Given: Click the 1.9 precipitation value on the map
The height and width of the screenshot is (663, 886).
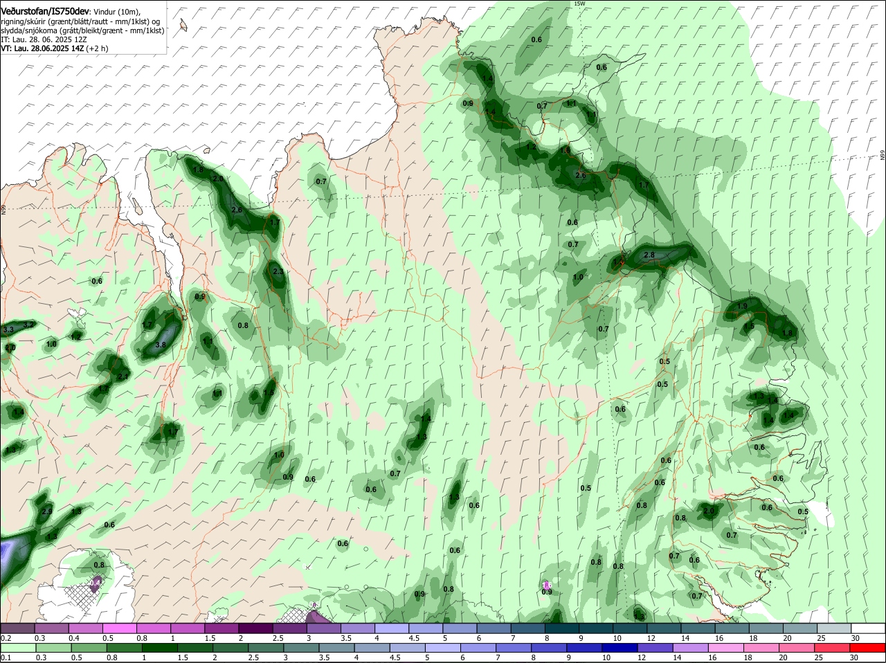Looking at the screenshot, I should tap(743, 306).
